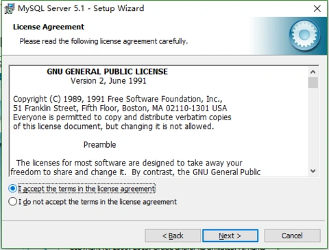This screenshot has width=329, height=250.
Task: Click the 'MySQL Server 5.1 - Setup Wizard' title bar
Action: (81, 8)
